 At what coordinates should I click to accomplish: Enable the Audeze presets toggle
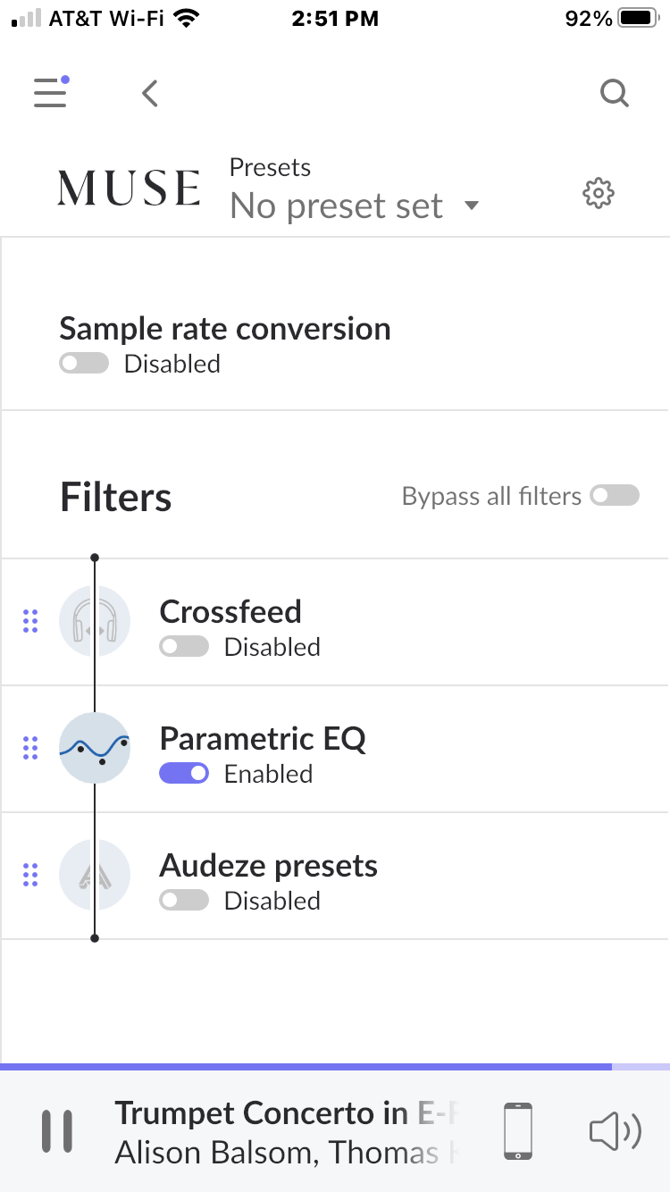tap(184, 901)
